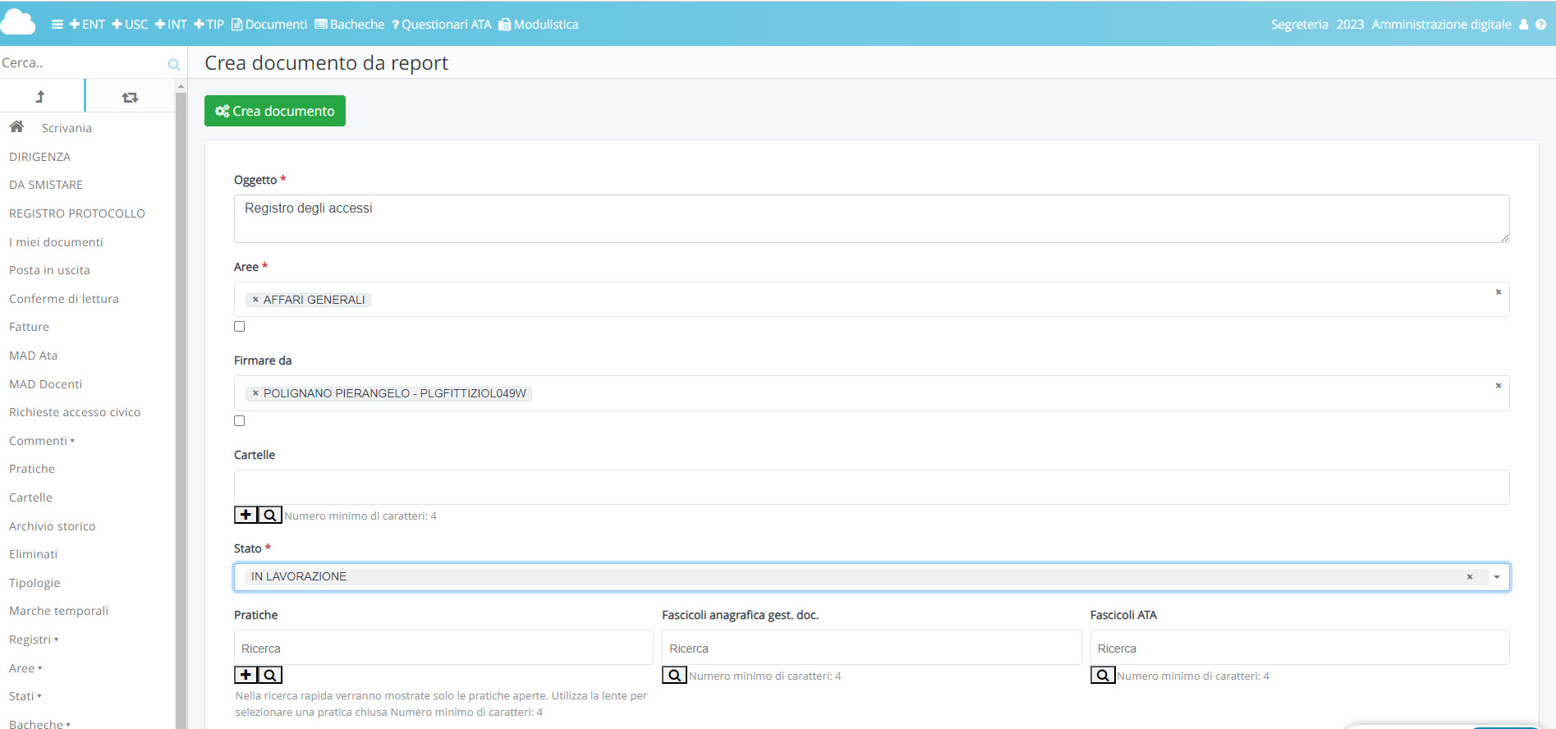1556x729 pixels.
Task: Click the search magnifier in Cerca field
Action: click(173, 64)
